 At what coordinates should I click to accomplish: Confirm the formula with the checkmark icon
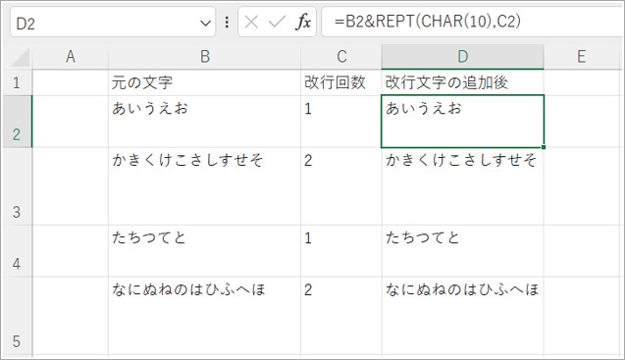(x=277, y=22)
